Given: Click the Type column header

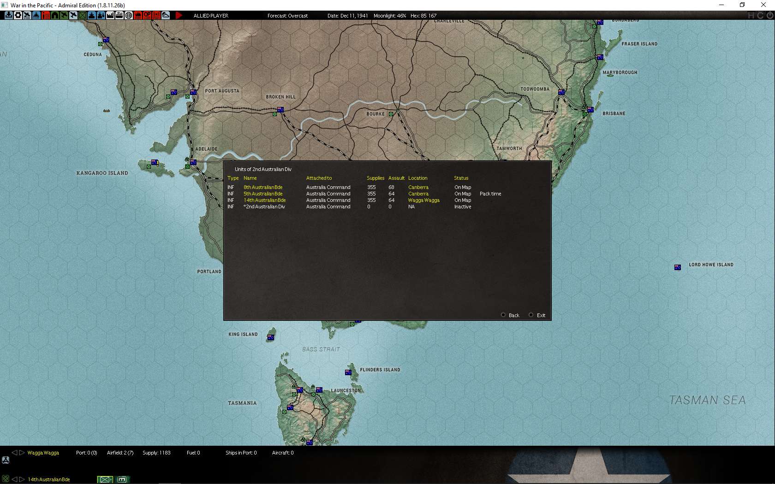Looking at the screenshot, I should pyautogui.click(x=233, y=178).
